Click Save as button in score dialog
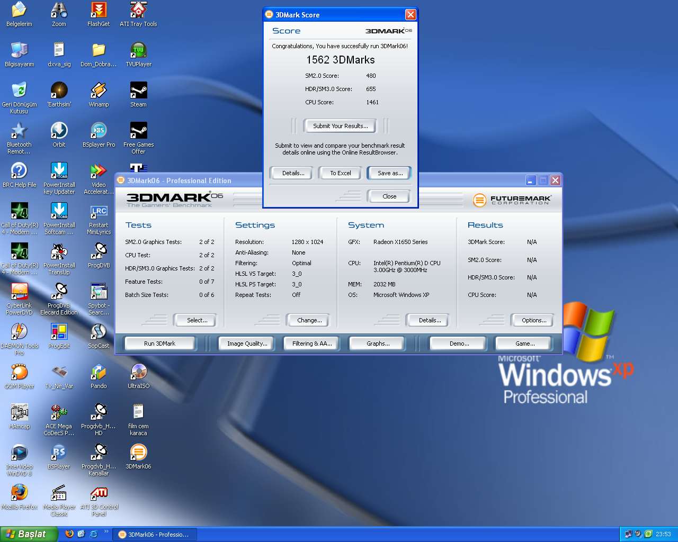The width and height of the screenshot is (678, 542). 390,173
